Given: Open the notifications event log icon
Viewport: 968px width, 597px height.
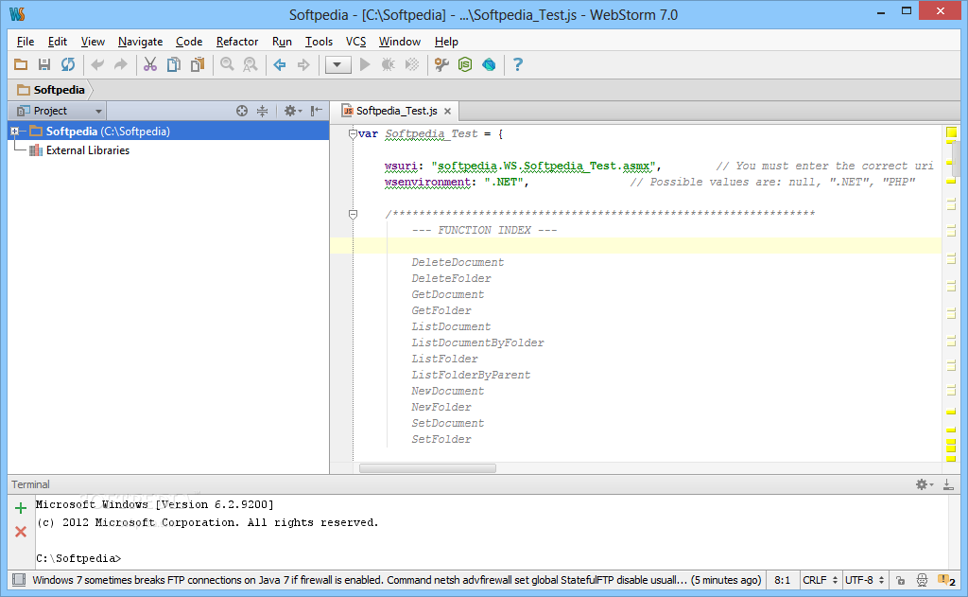Looking at the screenshot, I should pyautogui.click(x=945, y=580).
